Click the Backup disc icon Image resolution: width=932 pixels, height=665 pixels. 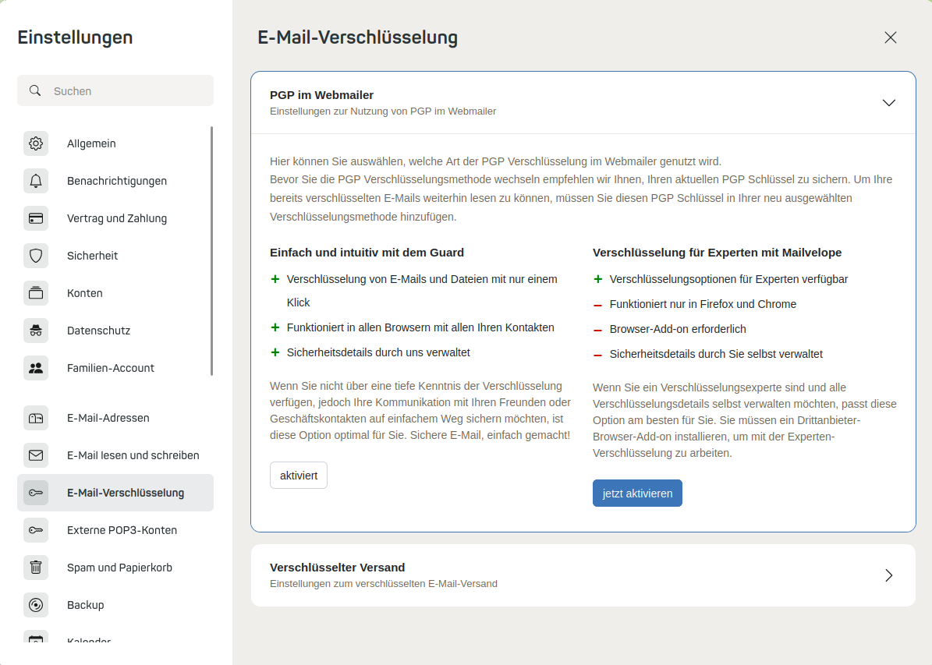[36, 605]
